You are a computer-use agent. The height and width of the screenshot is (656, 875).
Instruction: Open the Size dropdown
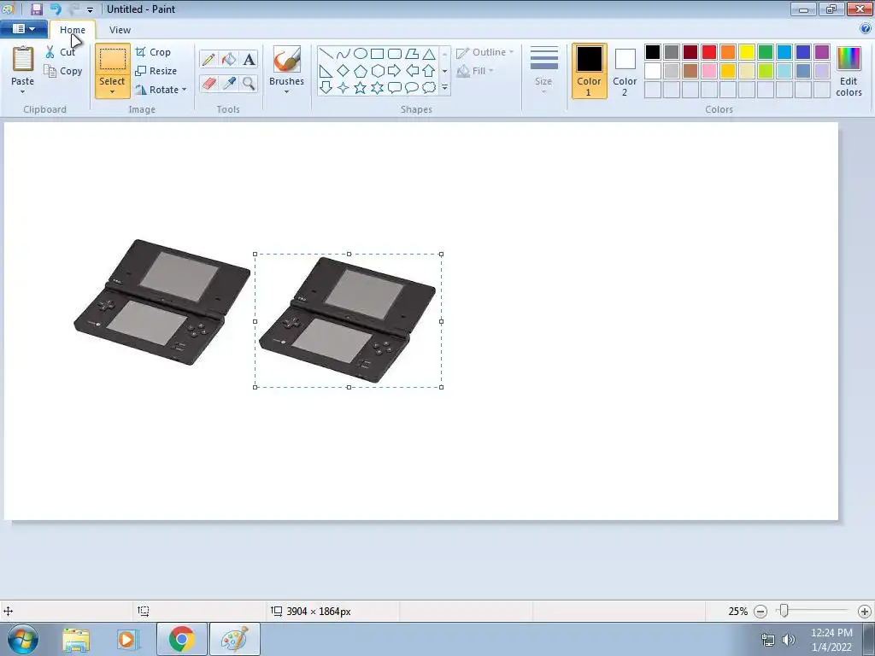pos(543,70)
